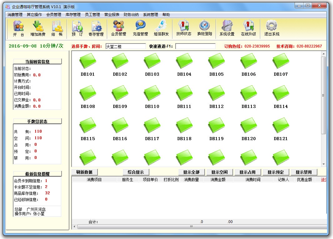
Task: Click the 开台 toolbar icon
Action: [18, 28]
